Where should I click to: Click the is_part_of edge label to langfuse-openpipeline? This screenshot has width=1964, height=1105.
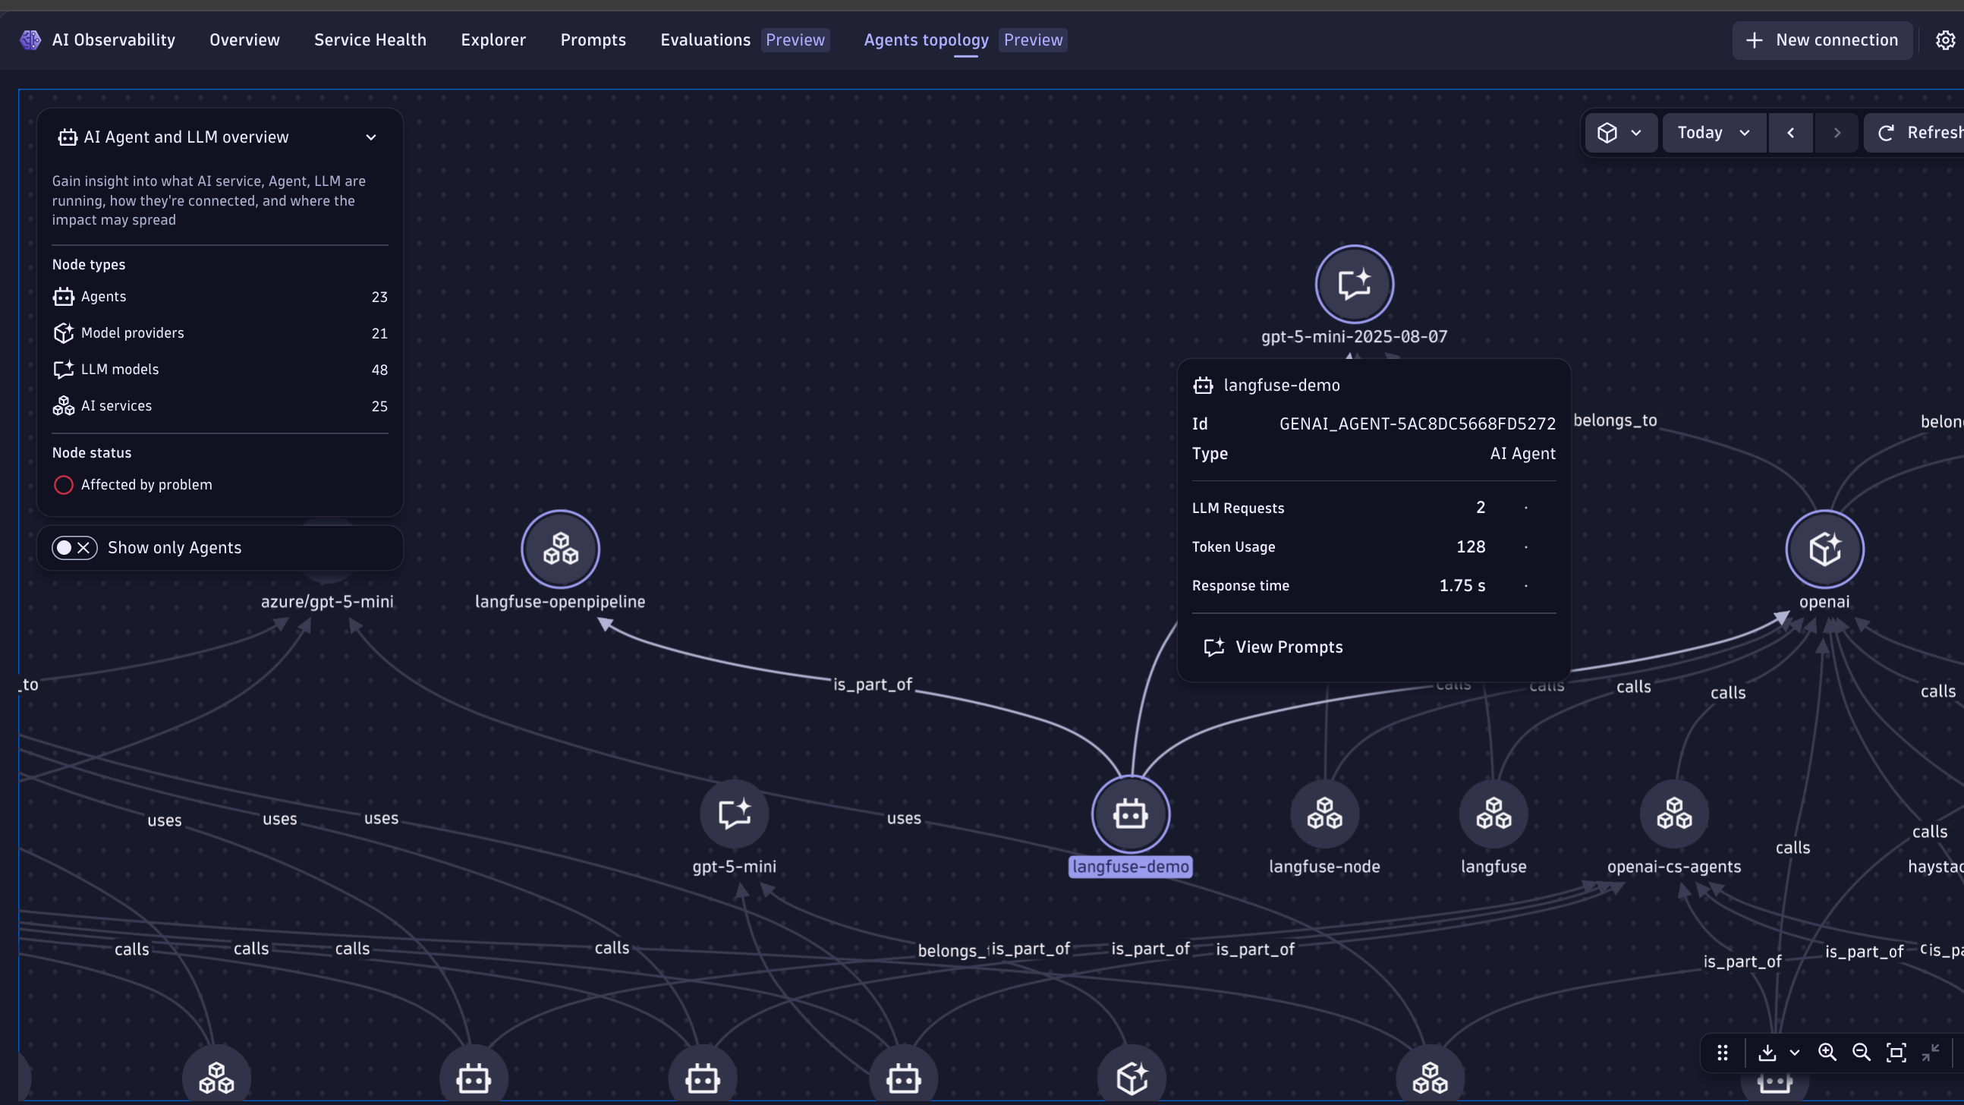[872, 685]
